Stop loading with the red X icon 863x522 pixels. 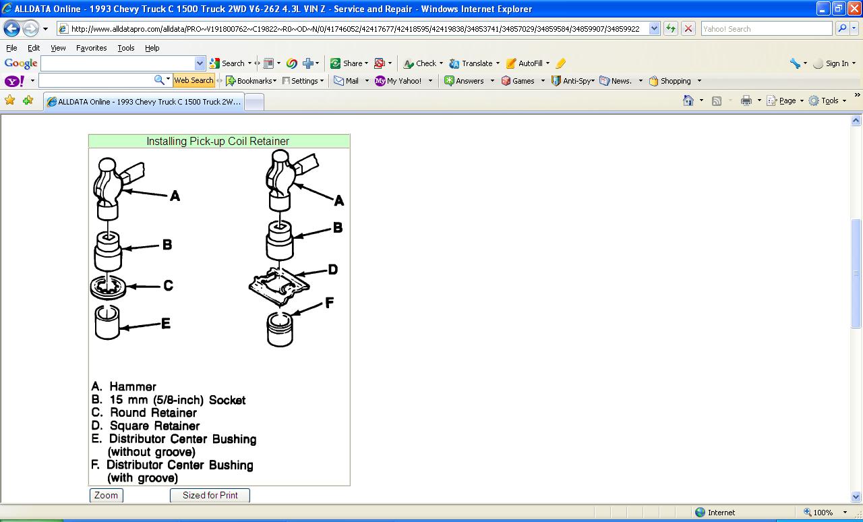(688, 29)
